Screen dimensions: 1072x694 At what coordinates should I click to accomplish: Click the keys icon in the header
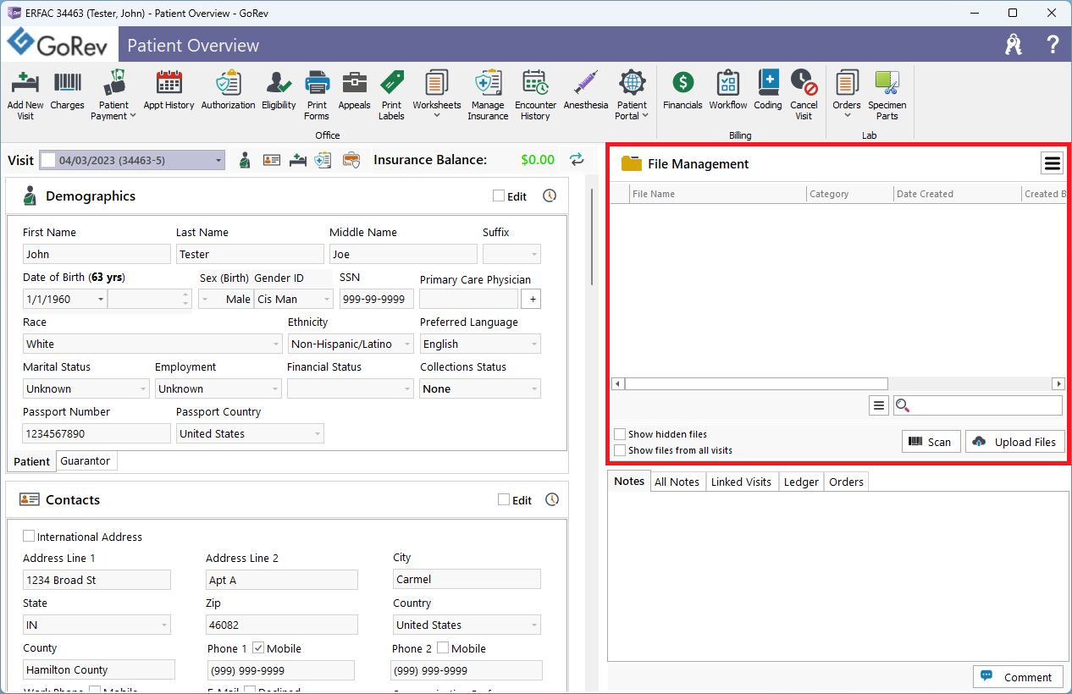pyautogui.click(x=1014, y=45)
